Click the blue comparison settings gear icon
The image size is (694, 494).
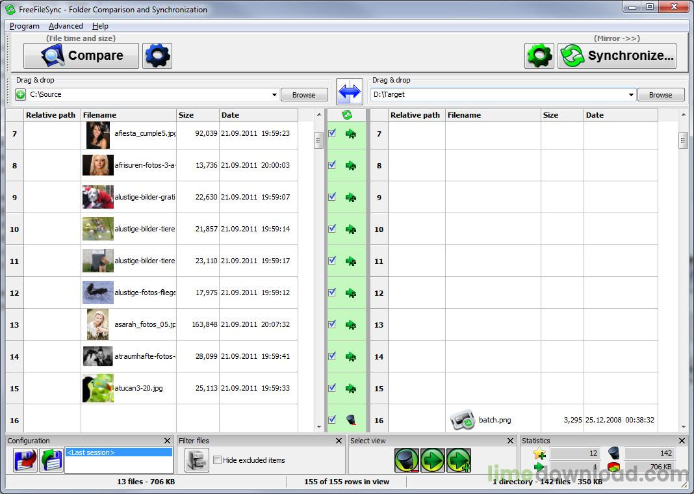[157, 56]
